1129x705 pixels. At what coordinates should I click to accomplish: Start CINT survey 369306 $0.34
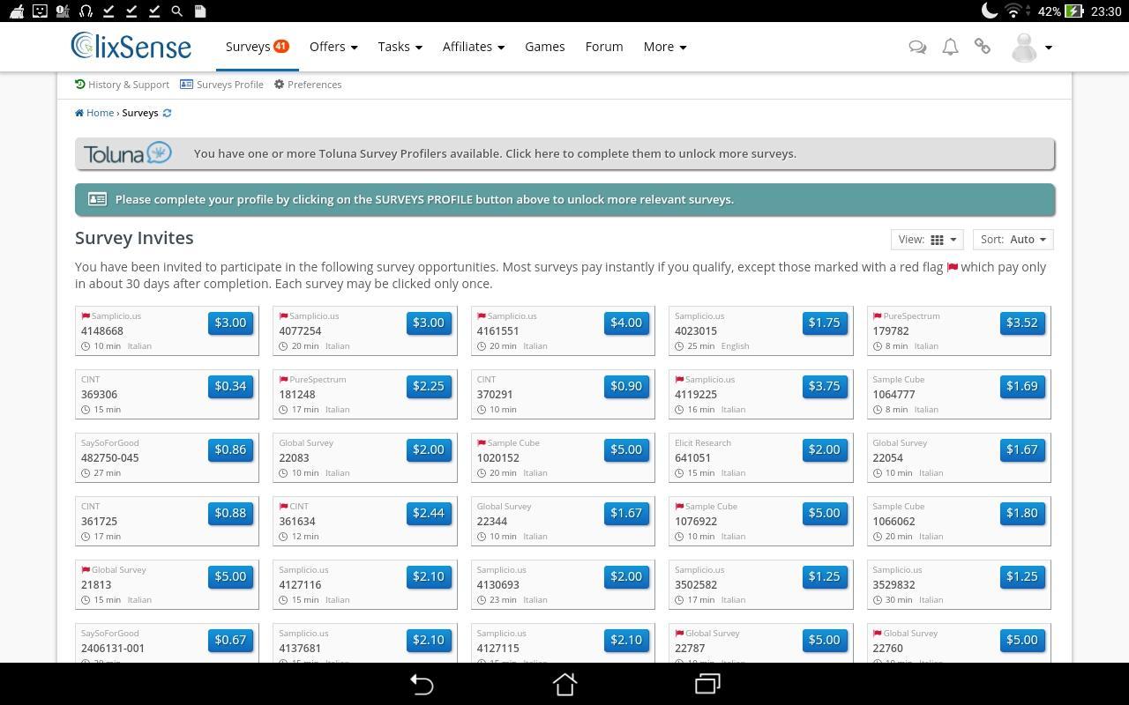click(230, 386)
